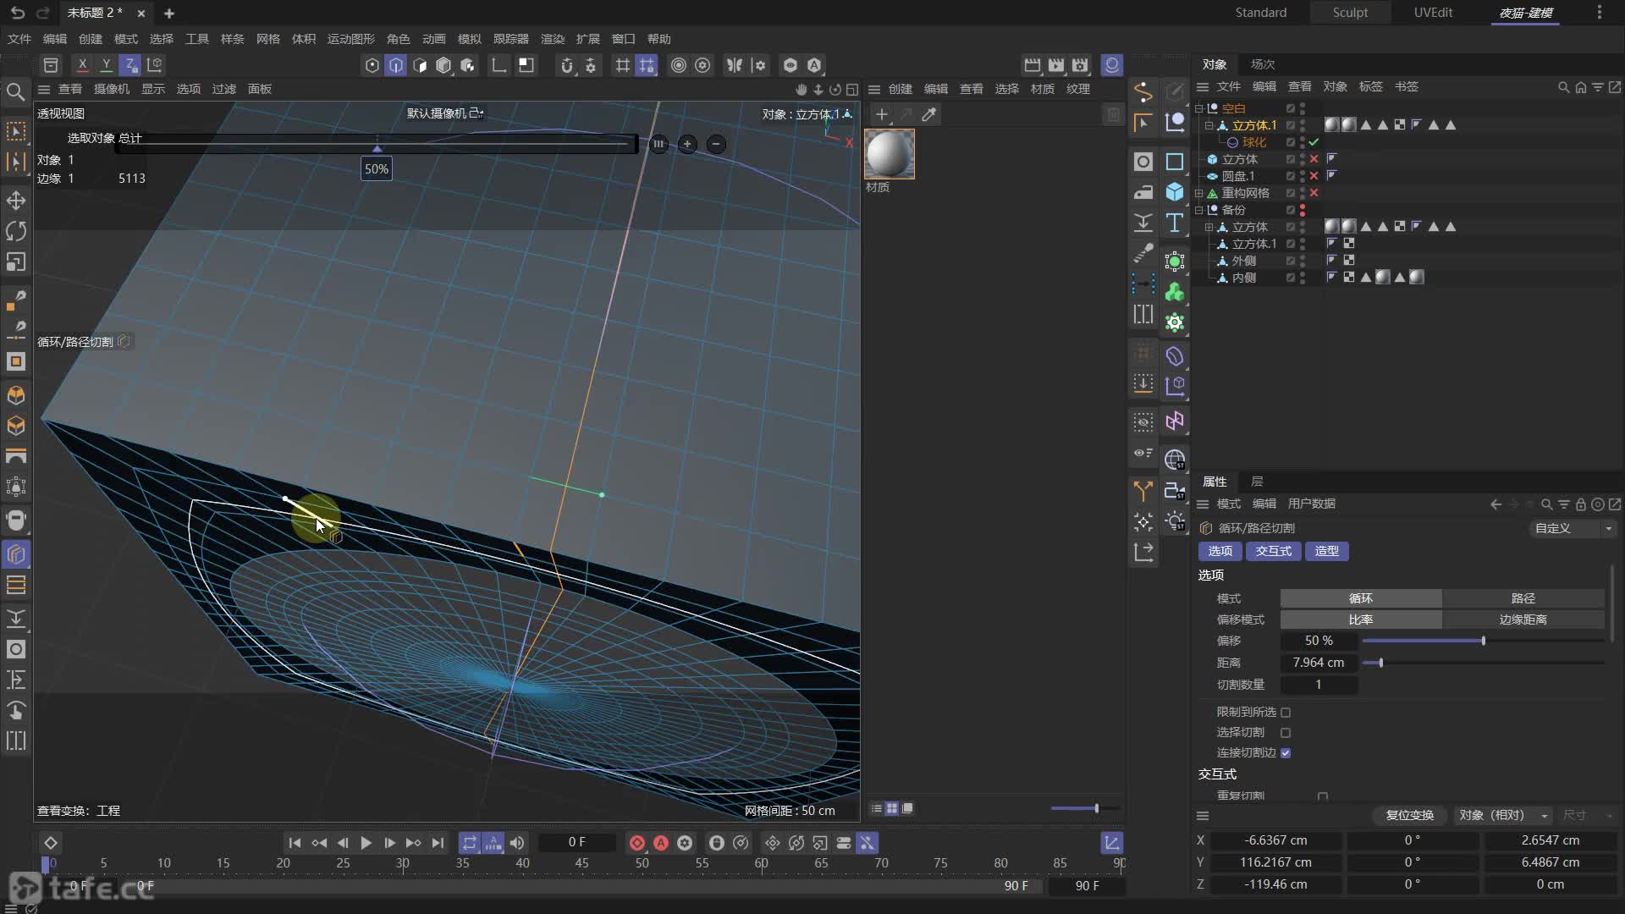Image resolution: width=1625 pixels, height=914 pixels.
Task: Click the 复位变换 button
Action: pyautogui.click(x=1409, y=815)
